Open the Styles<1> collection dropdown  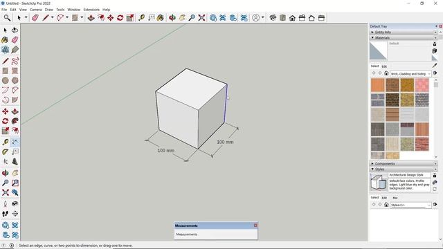[410, 205]
